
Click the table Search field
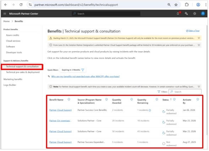tap(185, 92)
